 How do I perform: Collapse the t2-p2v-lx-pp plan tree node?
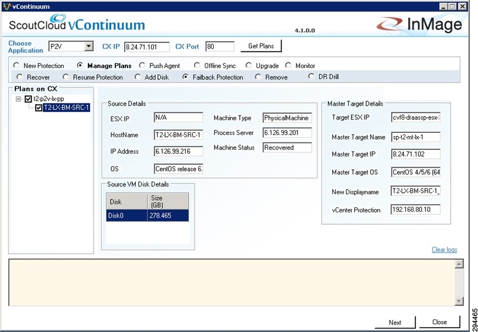[19, 99]
